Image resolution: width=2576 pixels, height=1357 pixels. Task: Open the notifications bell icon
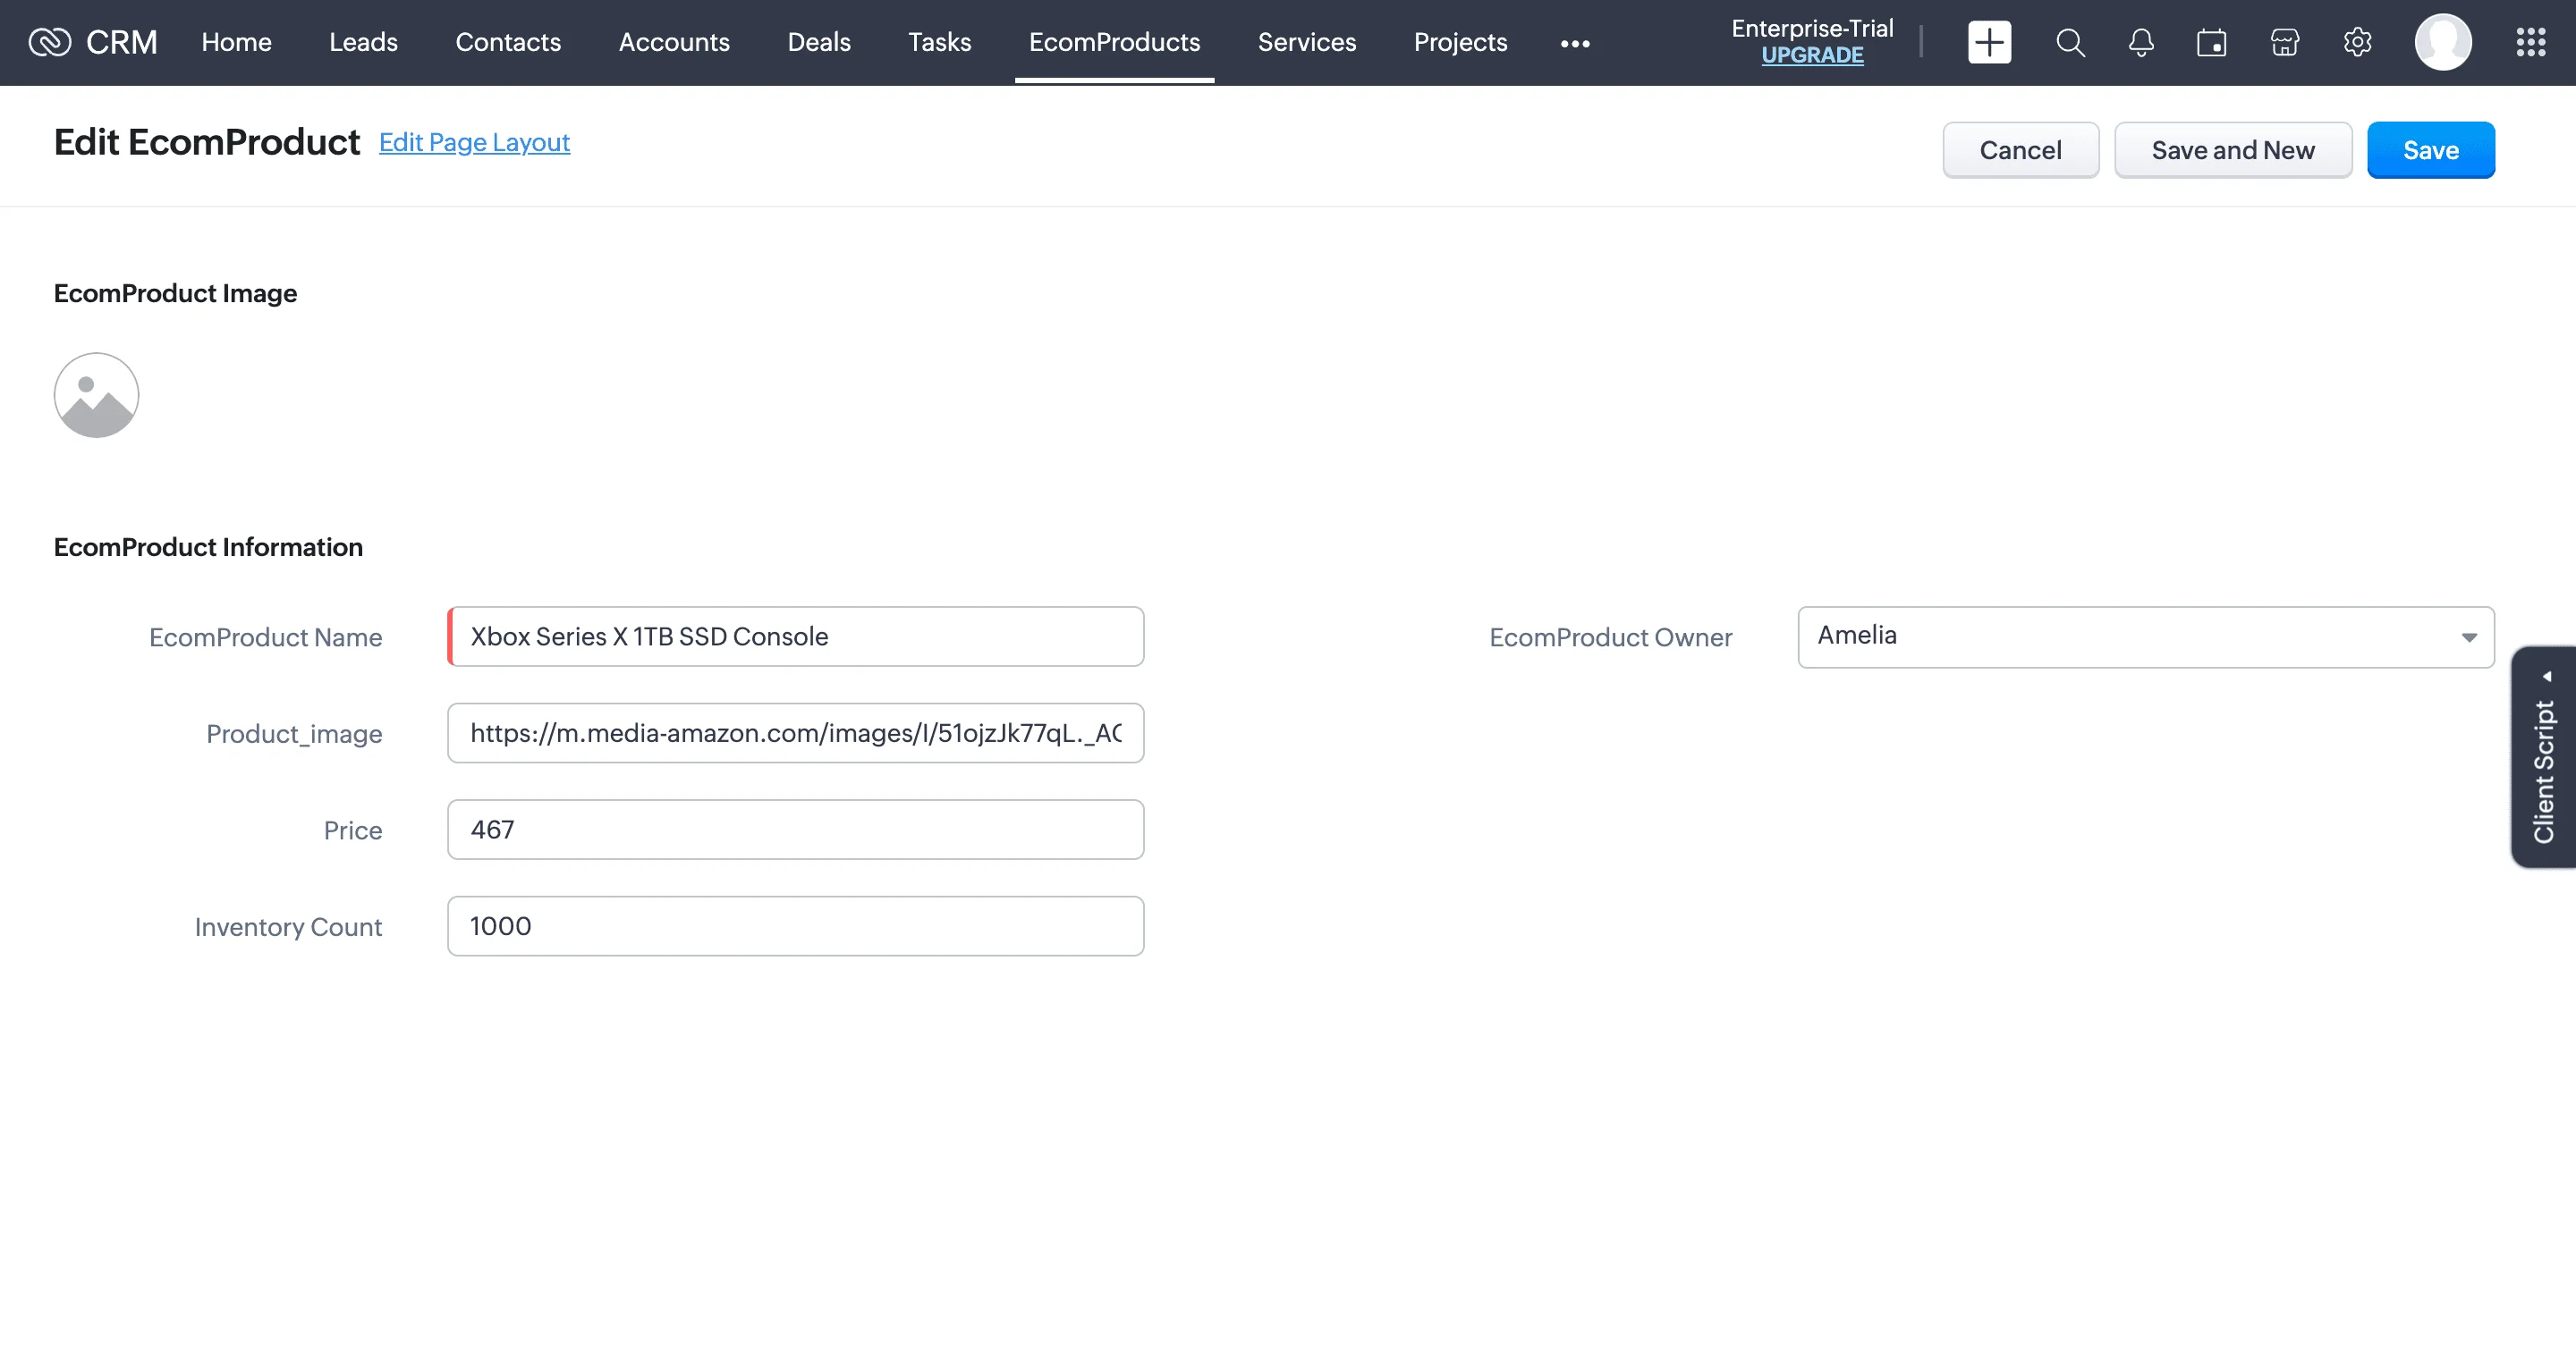tap(2141, 42)
